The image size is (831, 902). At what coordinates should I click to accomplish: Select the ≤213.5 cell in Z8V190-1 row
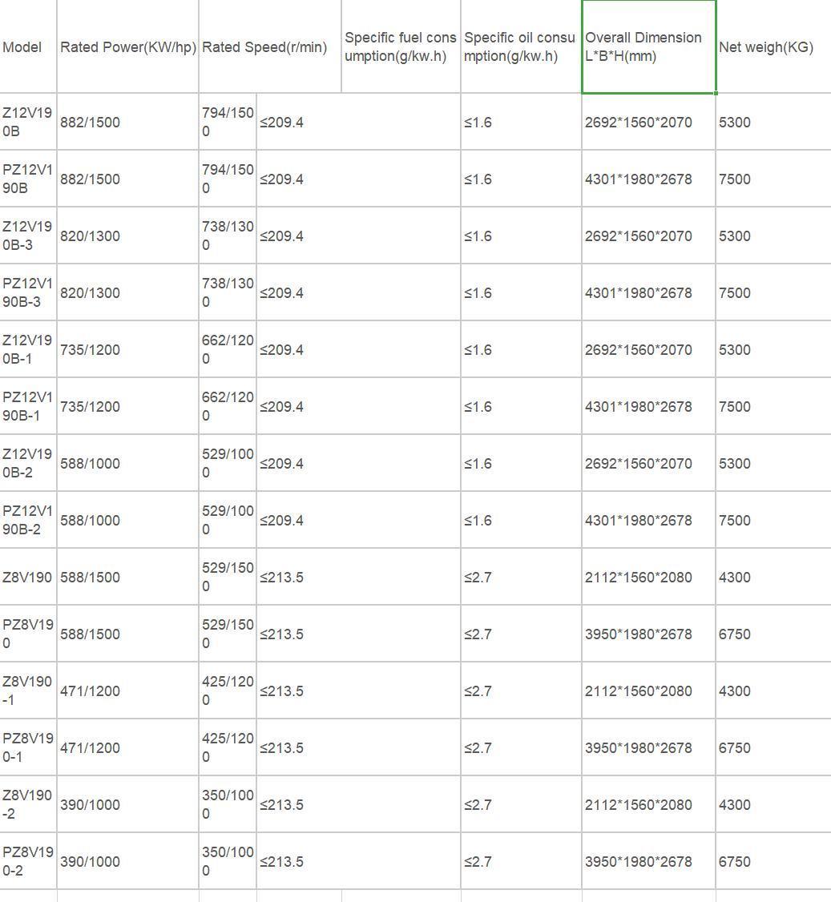281,691
